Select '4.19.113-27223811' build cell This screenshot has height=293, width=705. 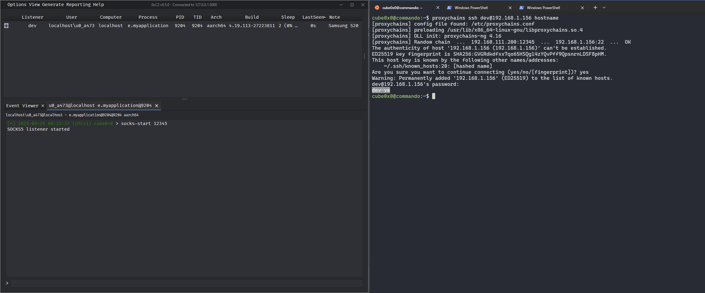(x=252, y=26)
